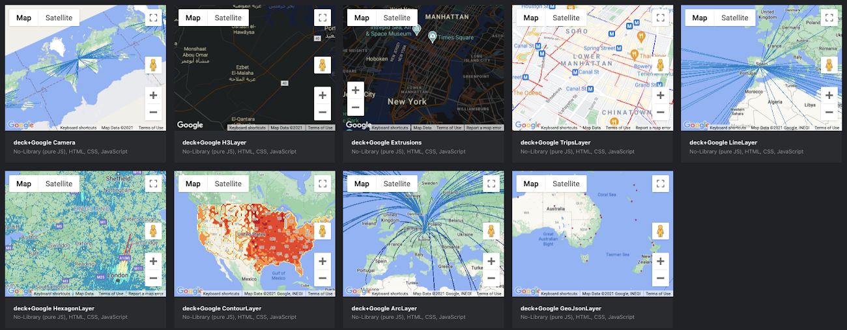Click Street View pegman on GeoJsonLayer map

tap(661, 231)
